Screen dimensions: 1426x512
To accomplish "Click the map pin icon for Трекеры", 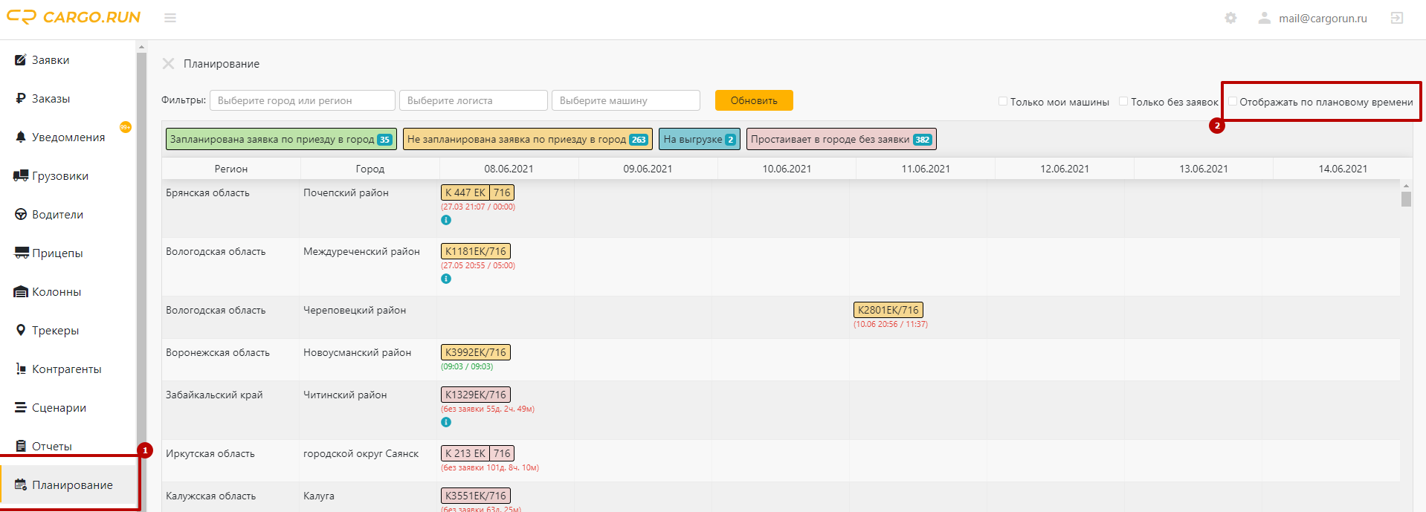I will [x=21, y=331].
